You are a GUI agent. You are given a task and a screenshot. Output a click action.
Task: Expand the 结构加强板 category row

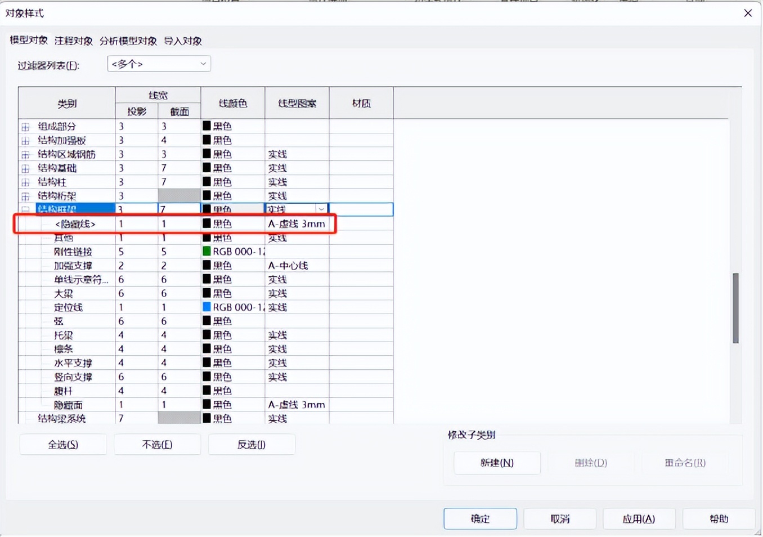click(x=25, y=141)
